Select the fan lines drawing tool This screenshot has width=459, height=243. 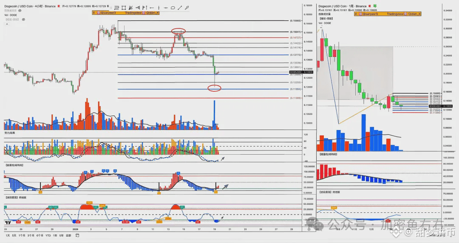131,8
